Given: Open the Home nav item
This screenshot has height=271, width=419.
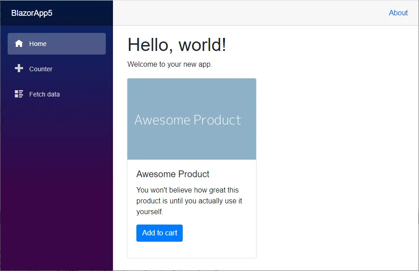Looking at the screenshot, I should click(x=57, y=44).
